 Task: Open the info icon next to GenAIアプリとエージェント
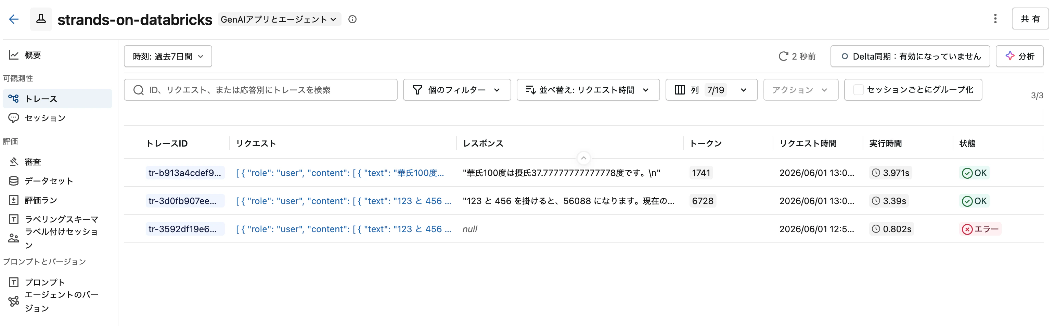pyautogui.click(x=352, y=19)
